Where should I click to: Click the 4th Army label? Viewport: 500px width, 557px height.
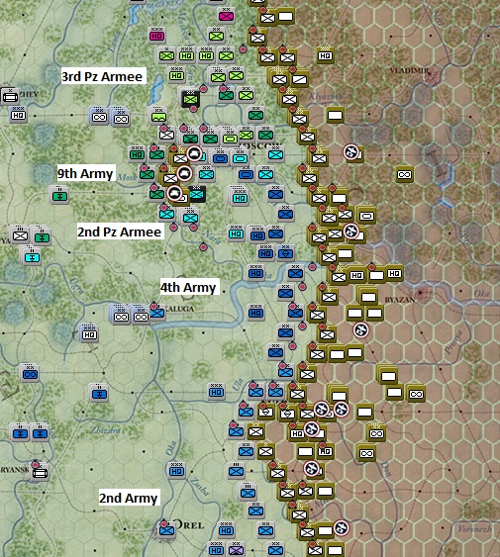[x=188, y=287]
